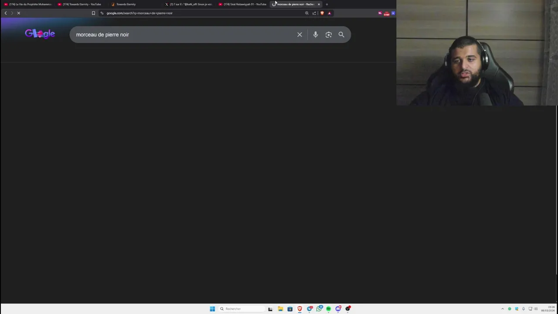558x314 pixels.
Task: Bookmark this page with the bookmark icon
Action: tap(93, 13)
